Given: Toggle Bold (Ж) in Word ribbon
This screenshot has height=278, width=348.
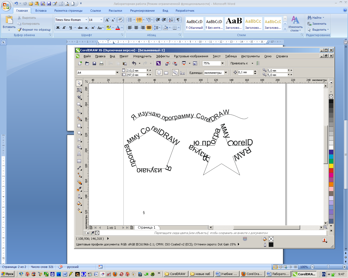Looking at the screenshot, I should click(x=58, y=28).
